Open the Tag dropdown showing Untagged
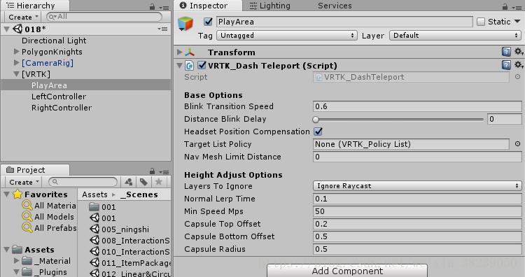The height and width of the screenshot is (277, 525). [x=286, y=36]
